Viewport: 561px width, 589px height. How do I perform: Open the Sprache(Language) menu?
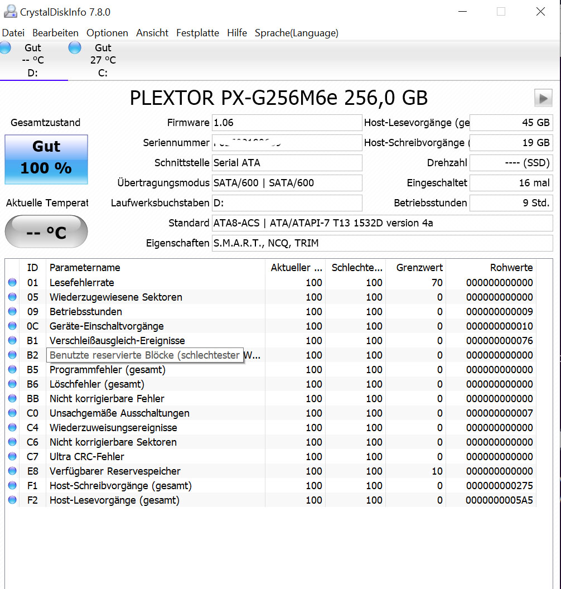point(296,33)
